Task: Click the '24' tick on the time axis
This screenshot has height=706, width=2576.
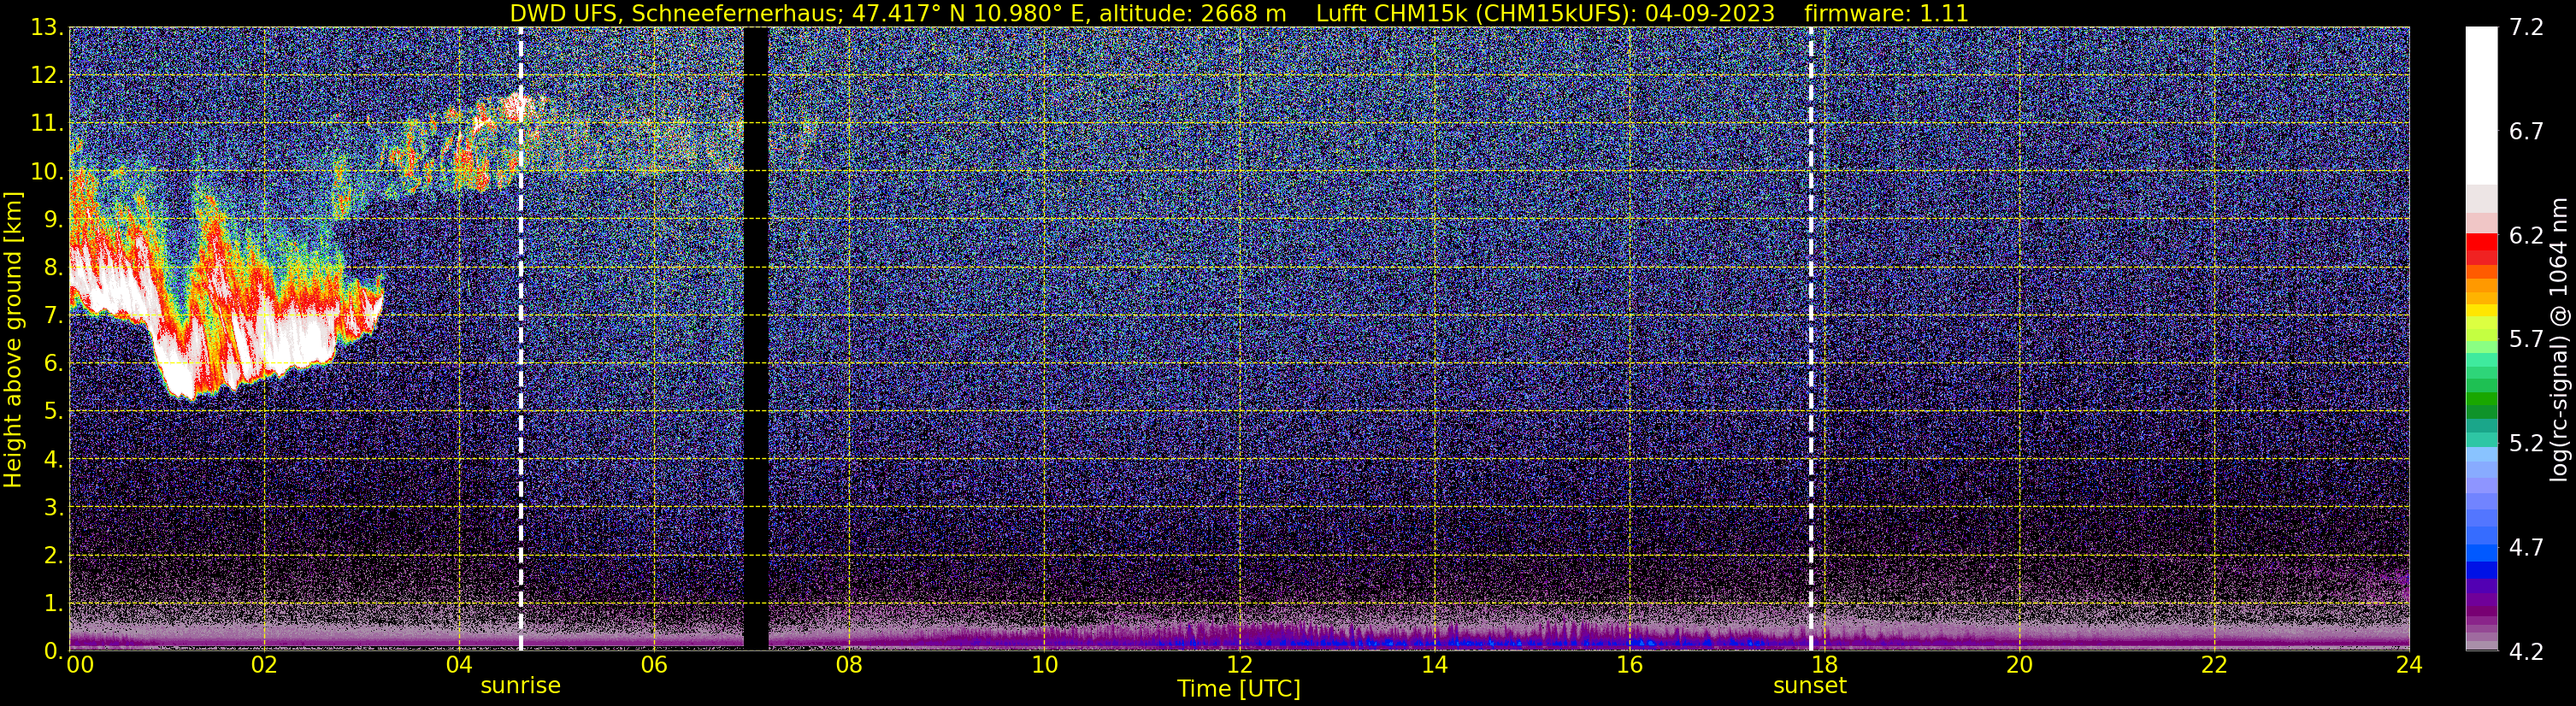Action: [x=2409, y=665]
